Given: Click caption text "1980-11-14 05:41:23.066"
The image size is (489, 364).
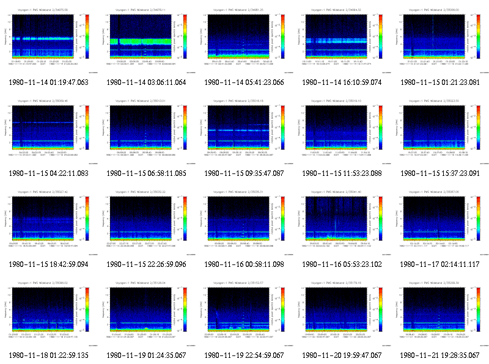Looking at the screenshot, I should [244, 82].
